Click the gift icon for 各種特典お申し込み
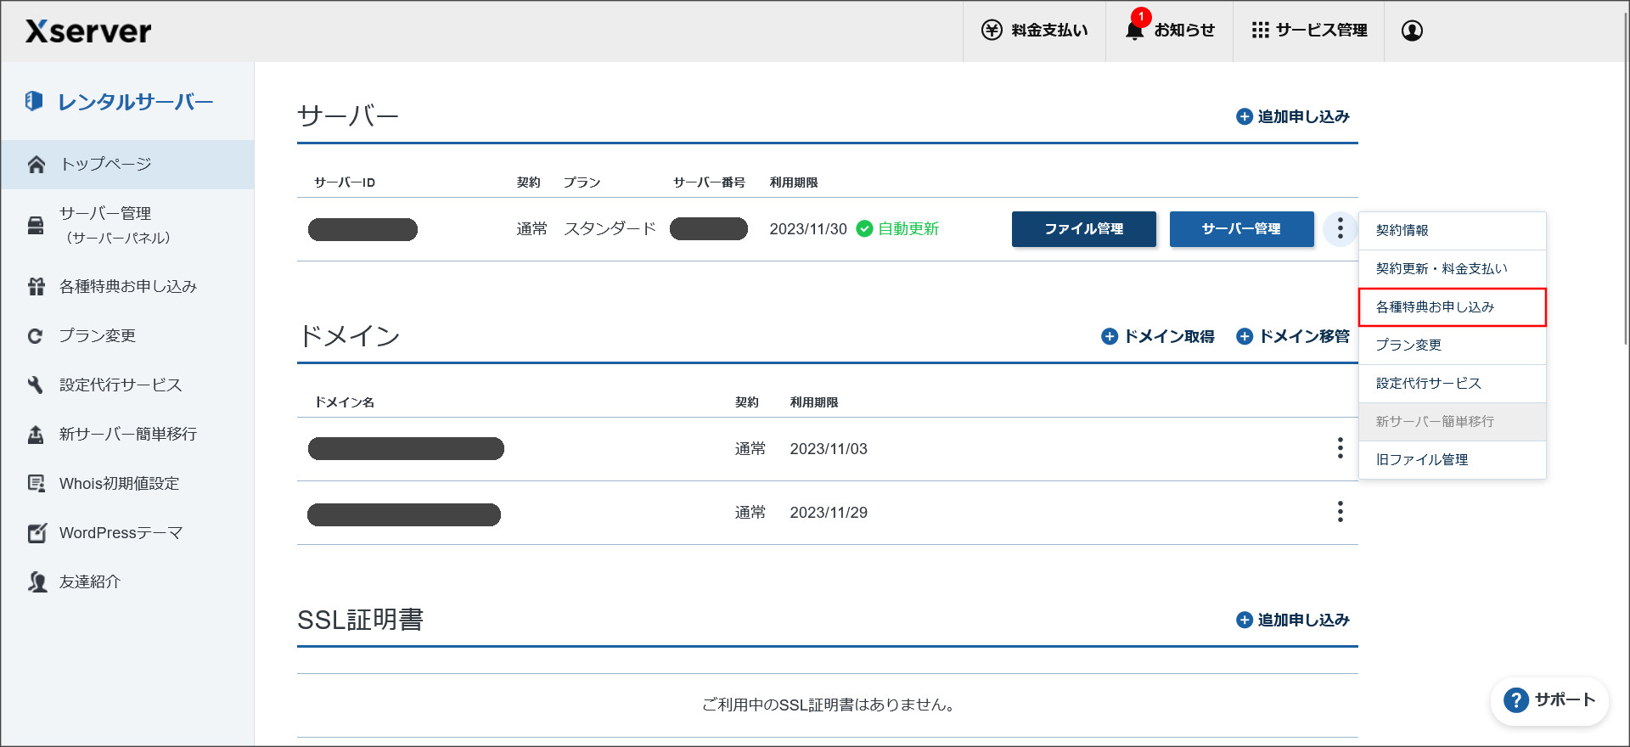The height and width of the screenshot is (747, 1630). [x=36, y=287]
